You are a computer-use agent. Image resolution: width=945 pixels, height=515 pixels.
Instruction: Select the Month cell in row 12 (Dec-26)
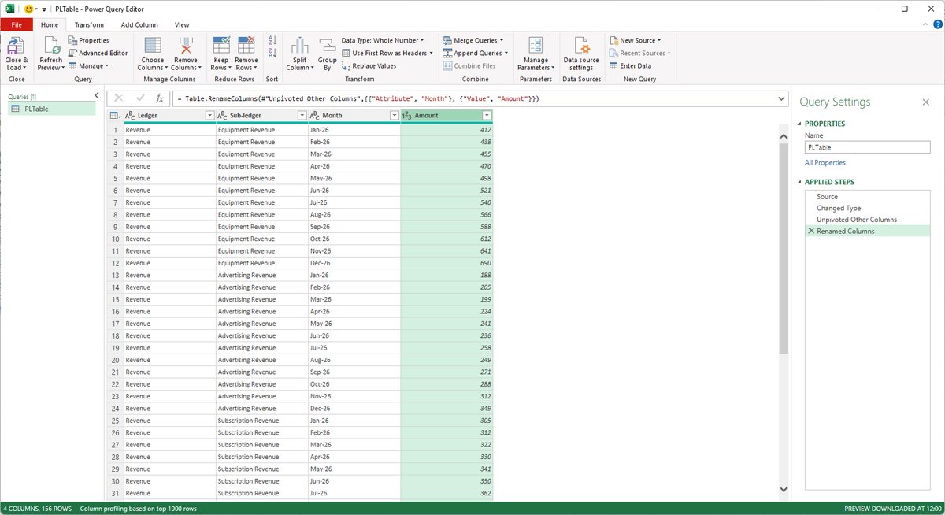[354, 263]
